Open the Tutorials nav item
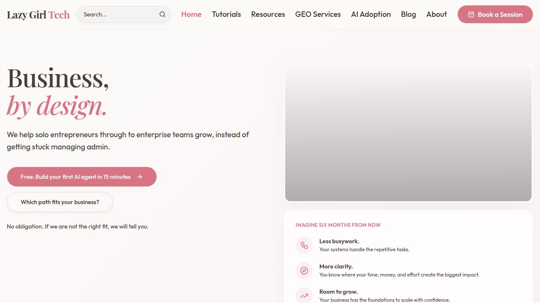This screenshot has height=303, width=540. coord(227,14)
